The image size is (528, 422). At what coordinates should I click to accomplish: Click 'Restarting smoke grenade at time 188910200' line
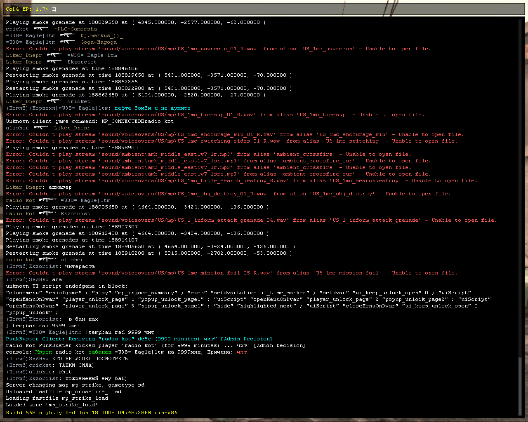coord(149,253)
